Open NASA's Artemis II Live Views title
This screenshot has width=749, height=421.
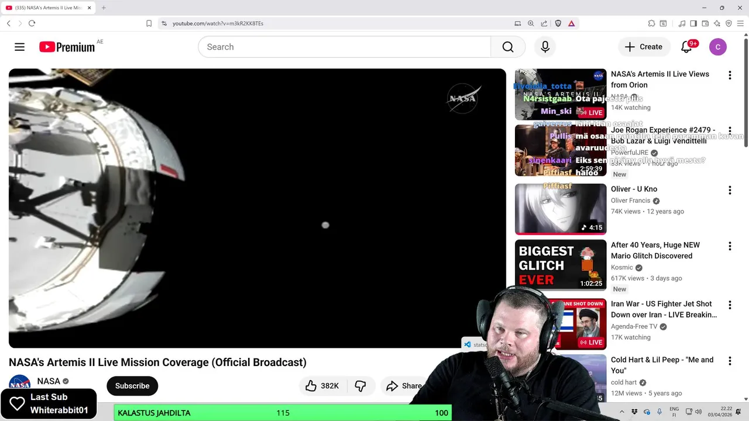[660, 80]
